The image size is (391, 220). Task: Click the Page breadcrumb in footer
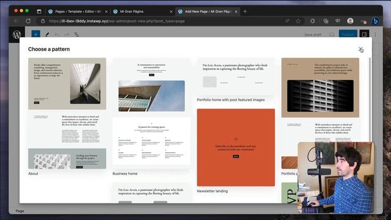(x=20, y=211)
